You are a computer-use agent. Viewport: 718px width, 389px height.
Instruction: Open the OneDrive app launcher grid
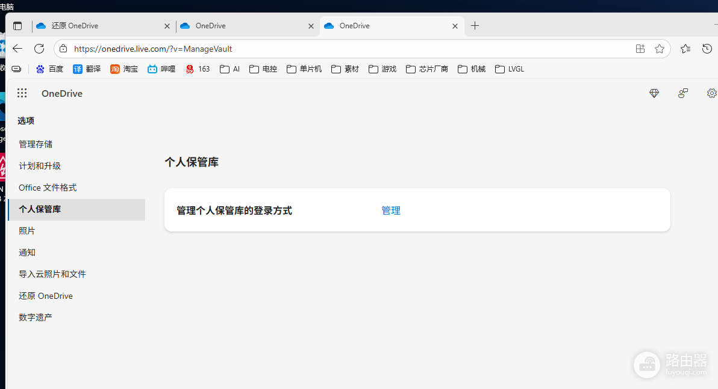tap(22, 93)
